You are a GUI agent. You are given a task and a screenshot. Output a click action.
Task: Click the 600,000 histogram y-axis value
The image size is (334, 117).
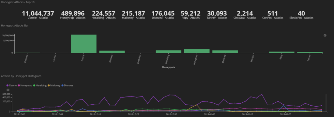tap(7, 94)
